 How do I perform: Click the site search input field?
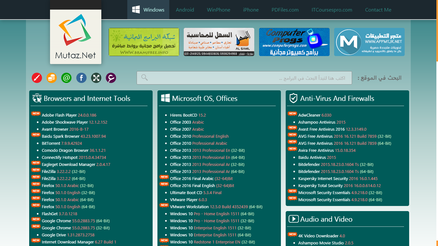tap(244, 78)
